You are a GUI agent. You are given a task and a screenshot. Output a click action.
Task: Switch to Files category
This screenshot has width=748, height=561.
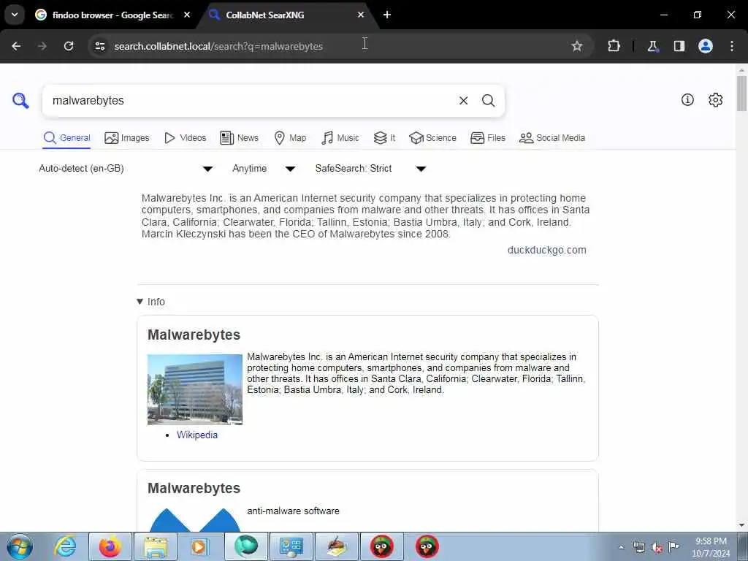click(487, 138)
